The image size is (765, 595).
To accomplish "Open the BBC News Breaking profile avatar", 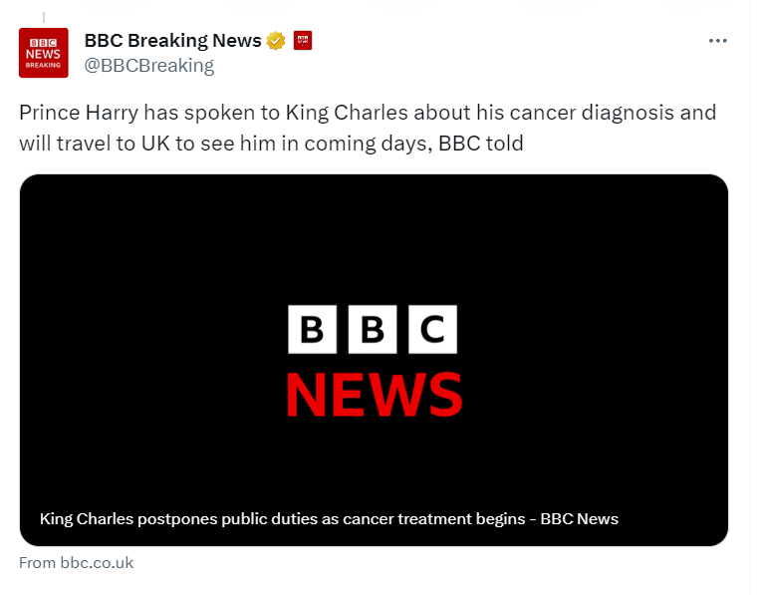I will tap(44, 53).
